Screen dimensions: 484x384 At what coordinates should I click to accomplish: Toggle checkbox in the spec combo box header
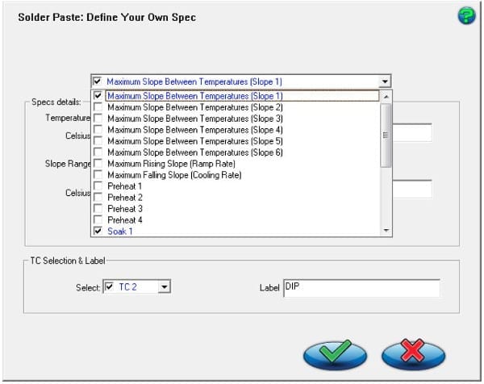pyautogui.click(x=98, y=81)
